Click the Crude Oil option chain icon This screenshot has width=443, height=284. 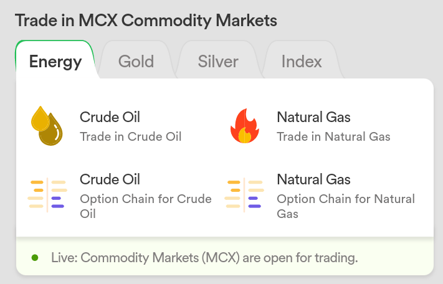pyautogui.click(x=47, y=195)
